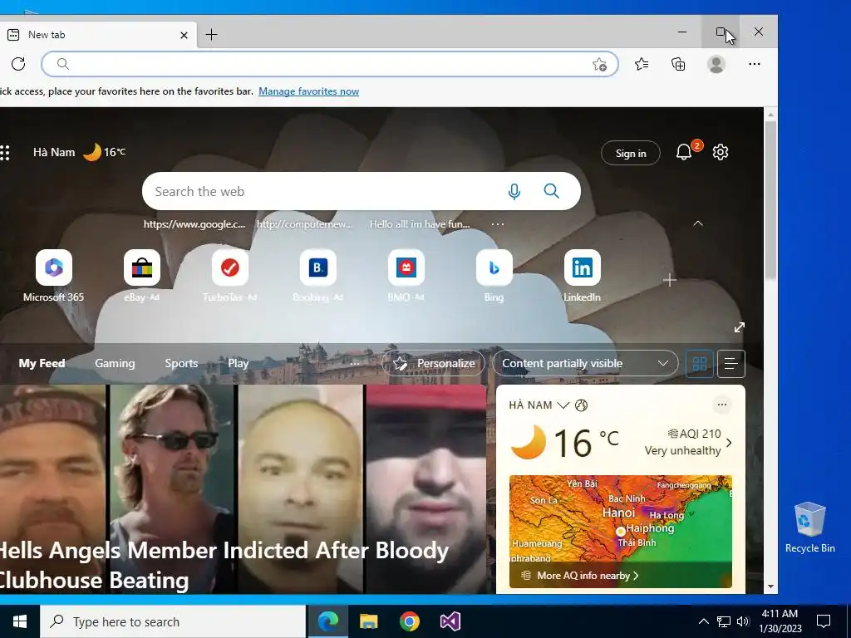Close the New tab tab

(184, 35)
